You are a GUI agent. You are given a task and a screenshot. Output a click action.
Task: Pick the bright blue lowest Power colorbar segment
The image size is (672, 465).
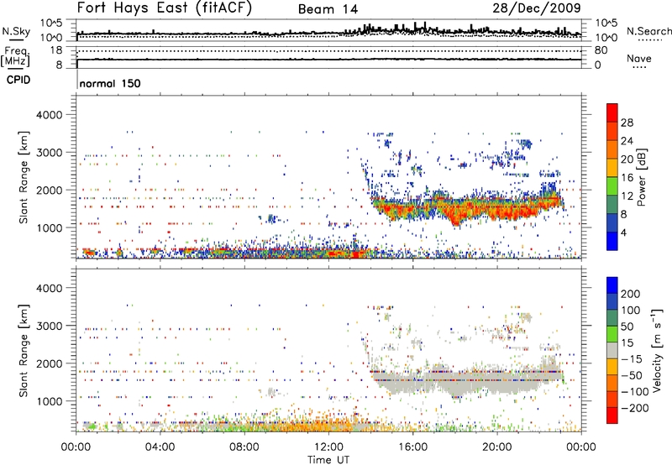click(612, 241)
